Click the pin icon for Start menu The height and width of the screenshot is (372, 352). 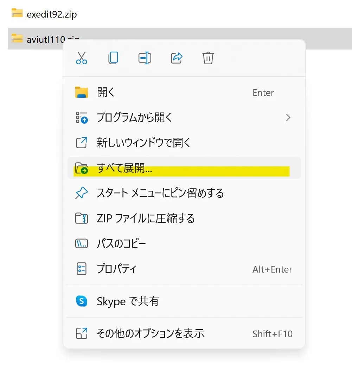click(x=82, y=193)
